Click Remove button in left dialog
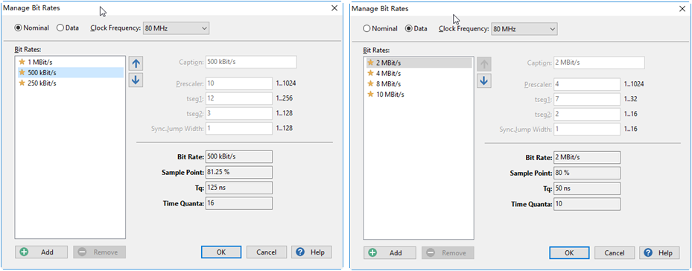This screenshot has height=271, width=692. pos(99,252)
